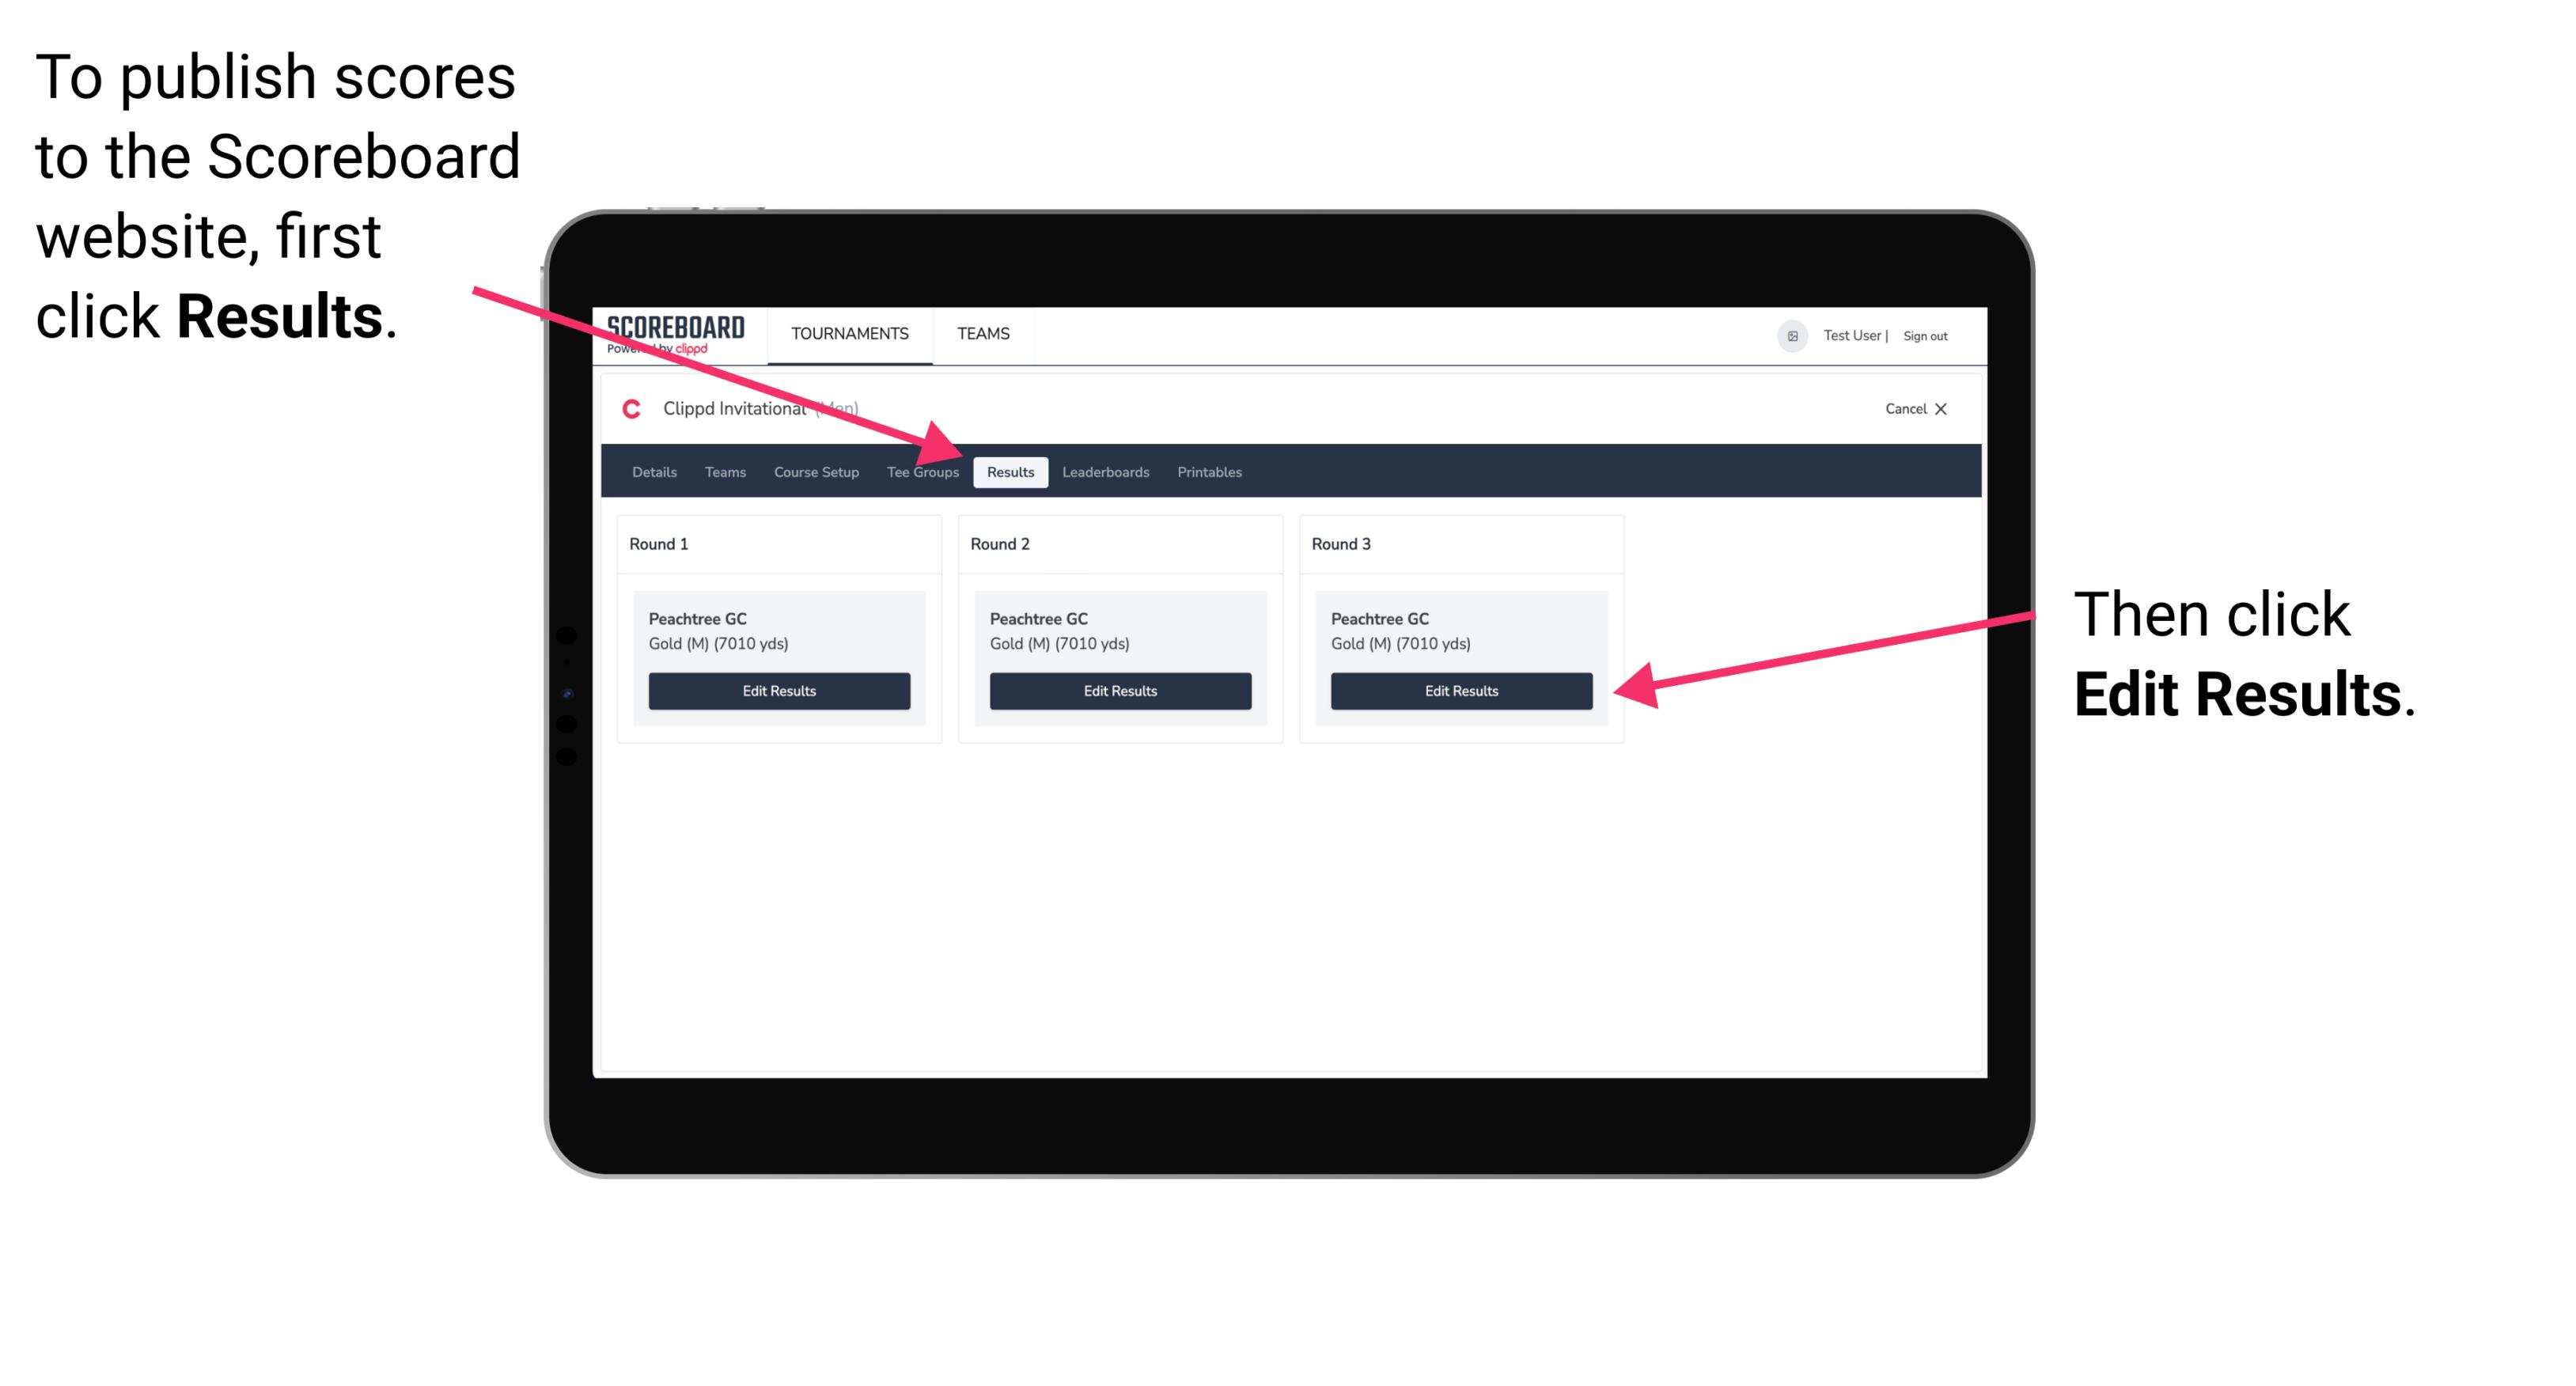Image resolution: width=2576 pixels, height=1386 pixels.
Task: Select the Tee Groups tab
Action: [922, 471]
